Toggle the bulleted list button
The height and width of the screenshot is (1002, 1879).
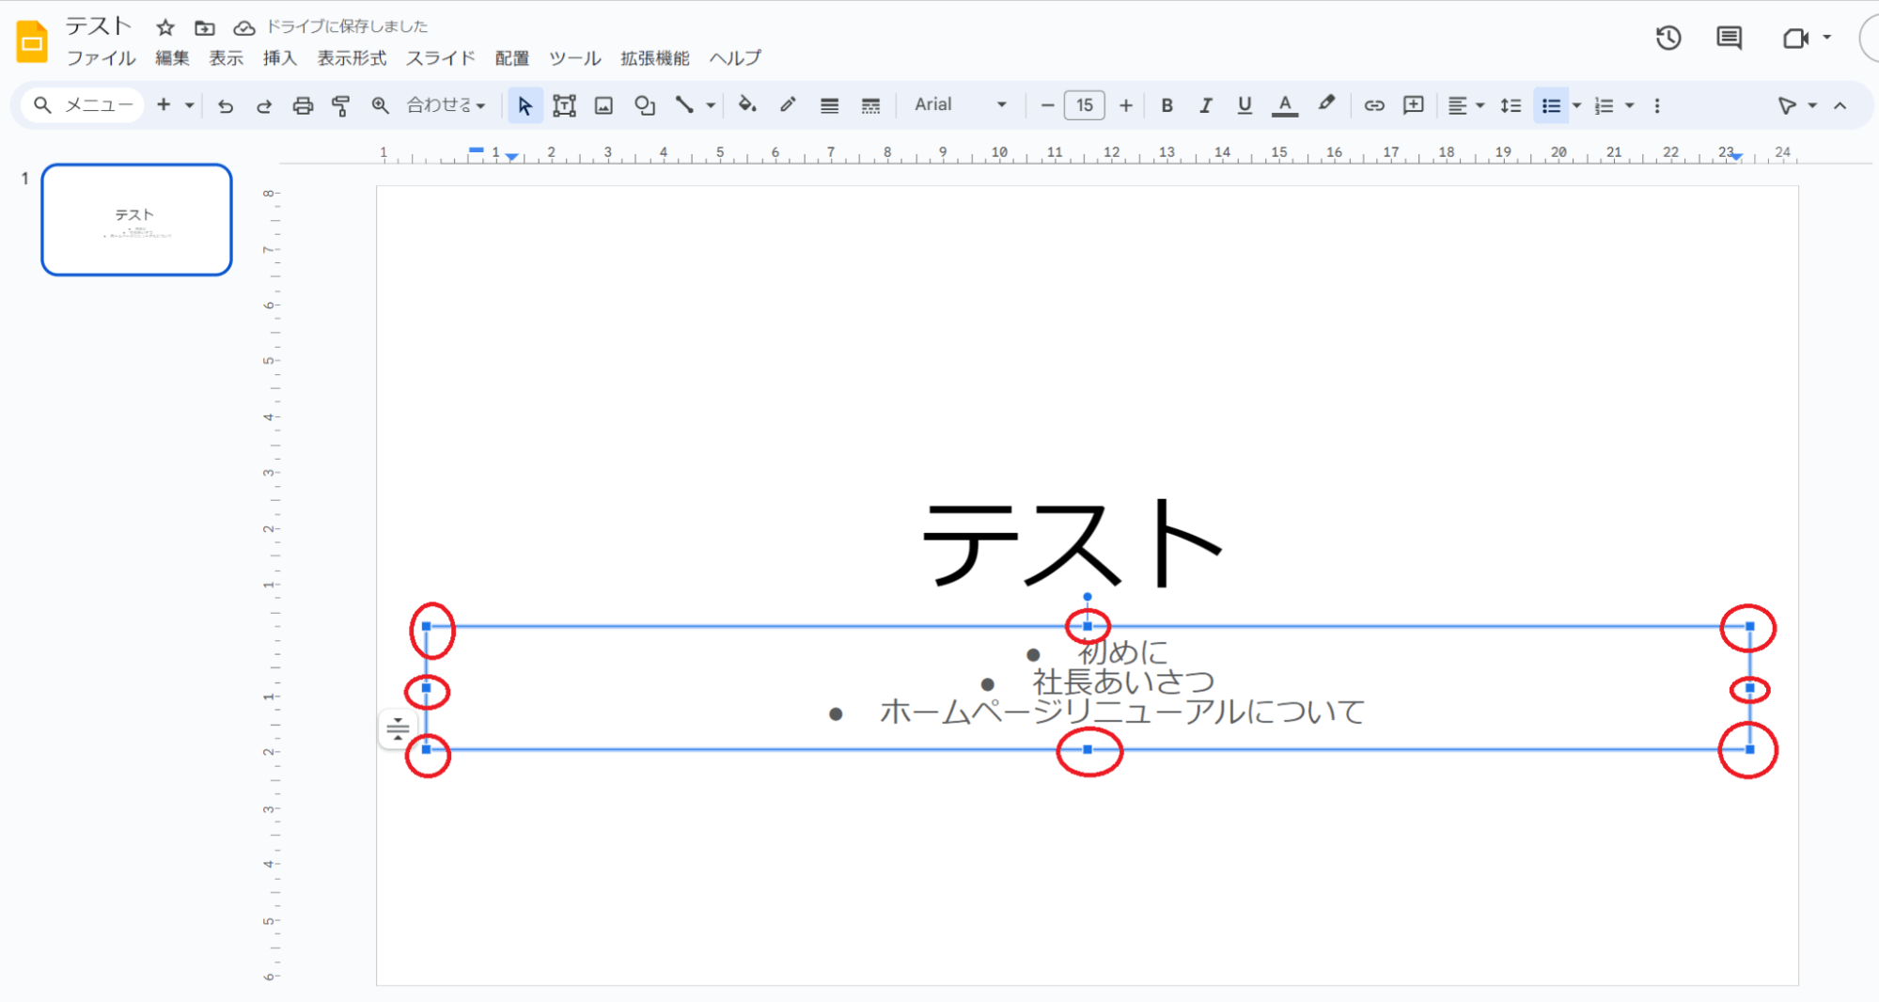click(x=1551, y=105)
